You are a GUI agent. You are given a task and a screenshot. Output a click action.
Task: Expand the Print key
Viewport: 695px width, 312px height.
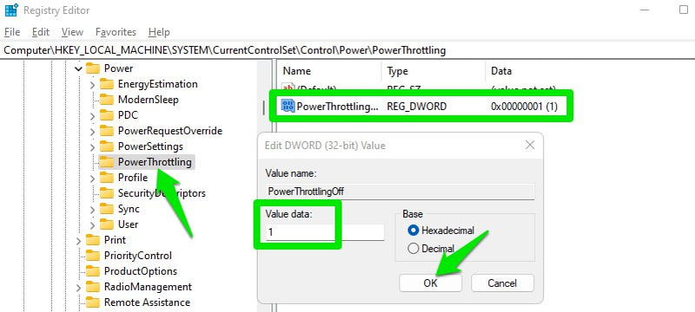pyautogui.click(x=78, y=240)
